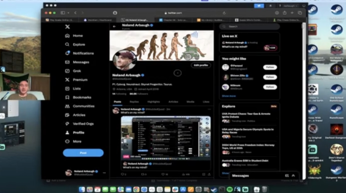Screen dimensions: 346x193
Task: Click the view count icon on the post
Action: tap(184, 175)
